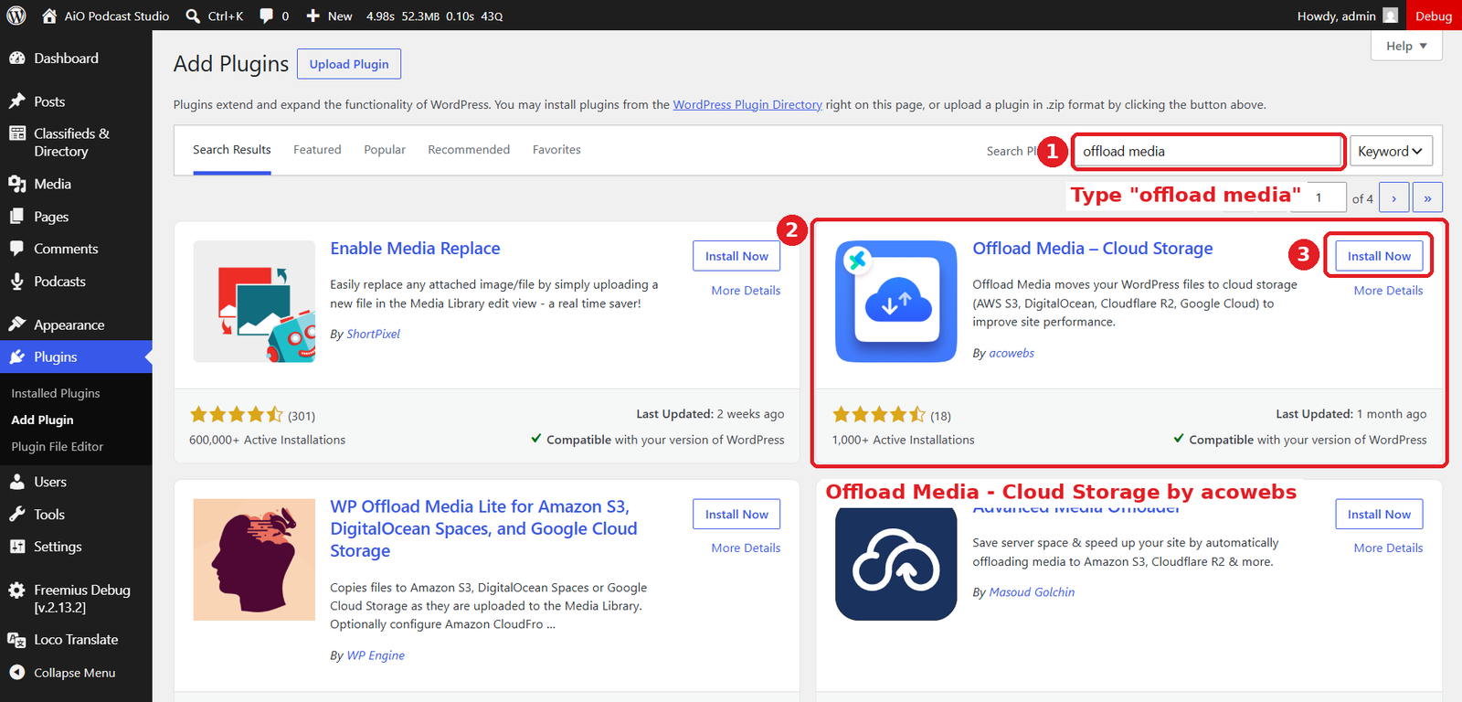
Task: Click the Loco Translate icon
Action: pyautogui.click(x=17, y=640)
